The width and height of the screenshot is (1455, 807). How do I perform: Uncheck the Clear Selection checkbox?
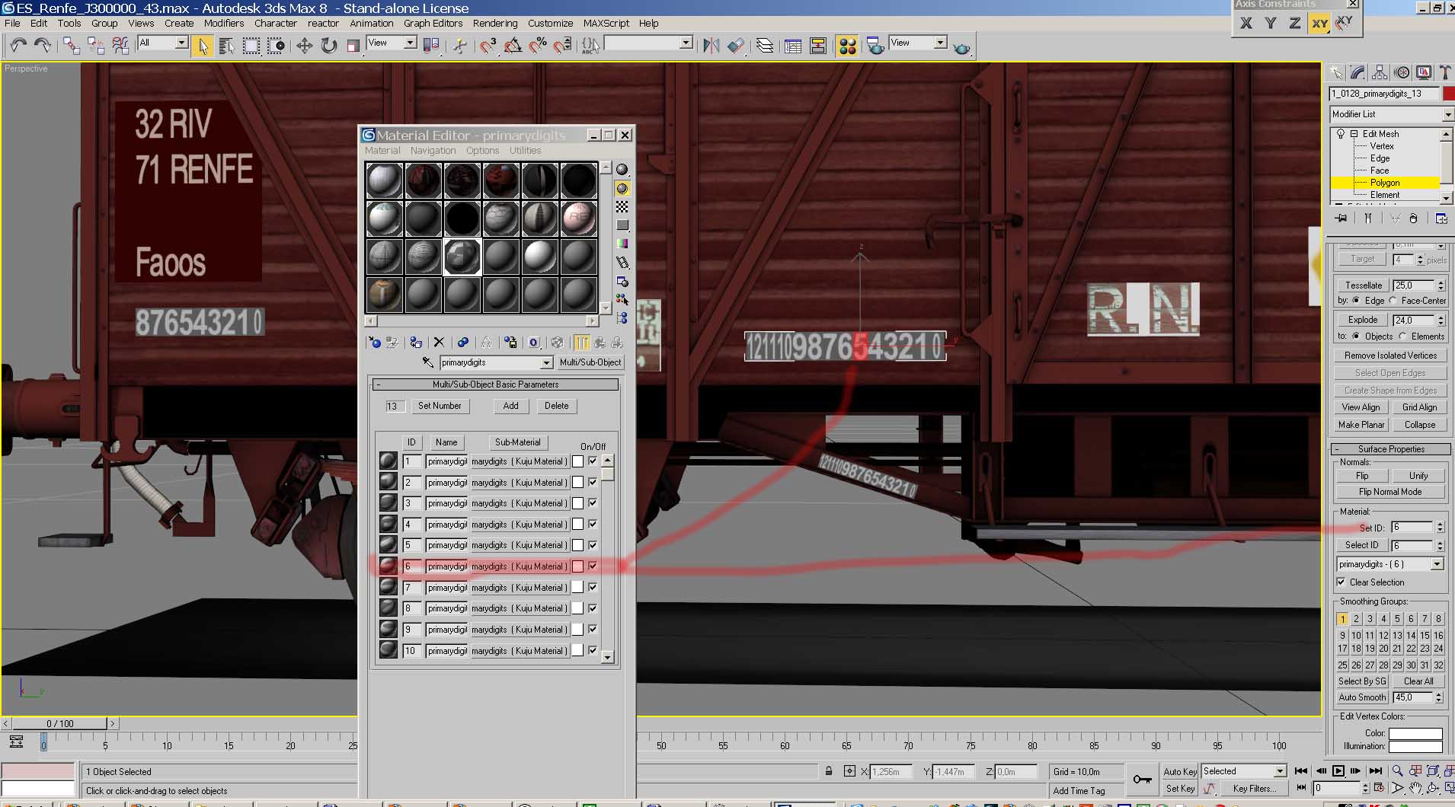click(x=1341, y=582)
